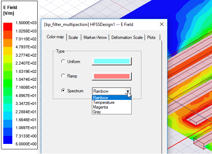
Task: Click the Spectrum dropdown arrow
Action: (128, 91)
